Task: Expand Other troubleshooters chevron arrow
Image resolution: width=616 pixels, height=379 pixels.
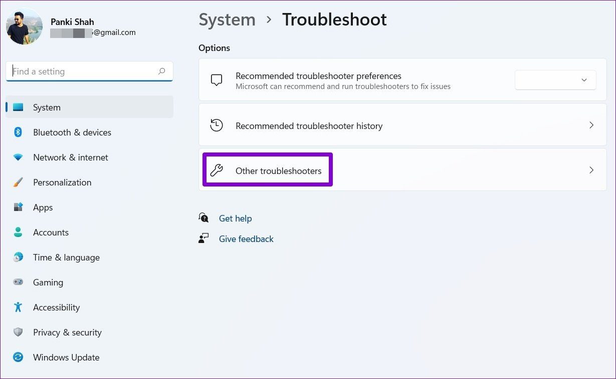Action: coord(591,170)
